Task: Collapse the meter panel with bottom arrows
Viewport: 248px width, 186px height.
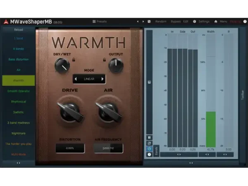Action: coord(191,163)
